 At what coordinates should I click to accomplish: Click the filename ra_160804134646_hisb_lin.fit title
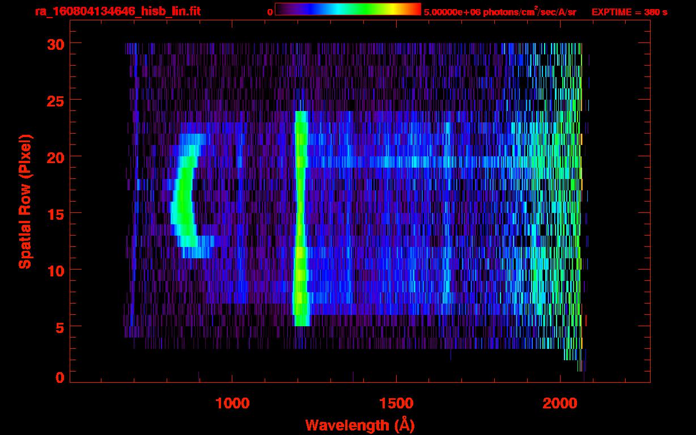point(117,11)
